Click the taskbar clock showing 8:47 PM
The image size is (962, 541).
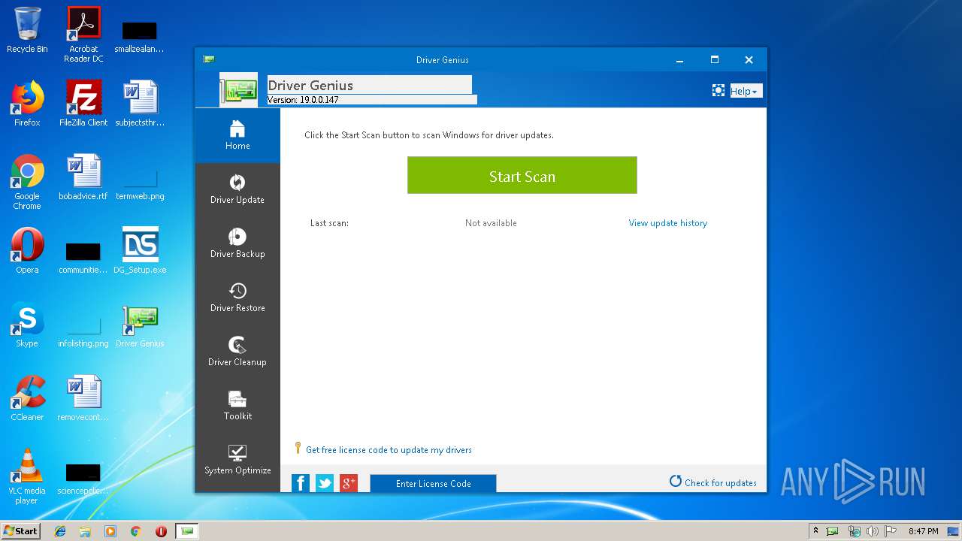pyautogui.click(x=923, y=531)
